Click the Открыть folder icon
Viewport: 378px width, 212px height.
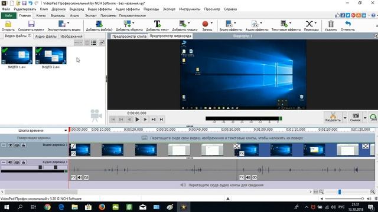point(8,24)
